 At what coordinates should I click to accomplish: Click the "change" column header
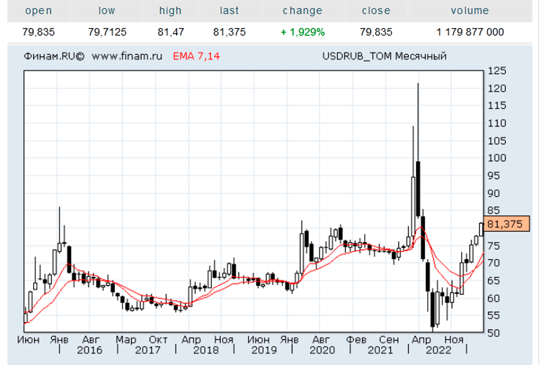click(x=302, y=11)
